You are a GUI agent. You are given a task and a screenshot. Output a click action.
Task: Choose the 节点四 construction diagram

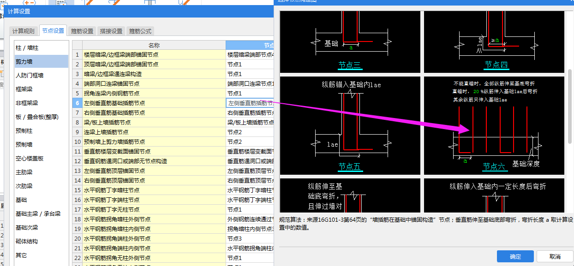click(494, 41)
